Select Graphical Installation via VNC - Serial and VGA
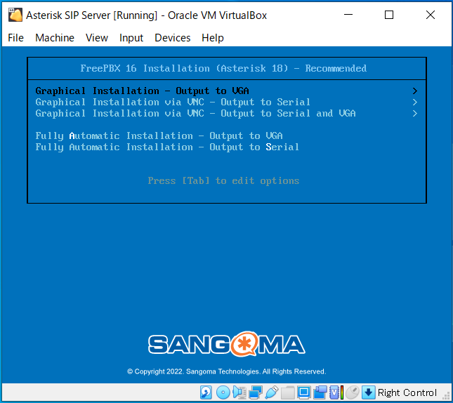 click(227, 114)
